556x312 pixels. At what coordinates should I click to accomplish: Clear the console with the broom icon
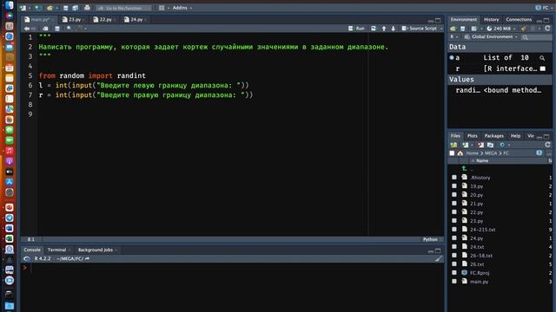click(x=439, y=258)
